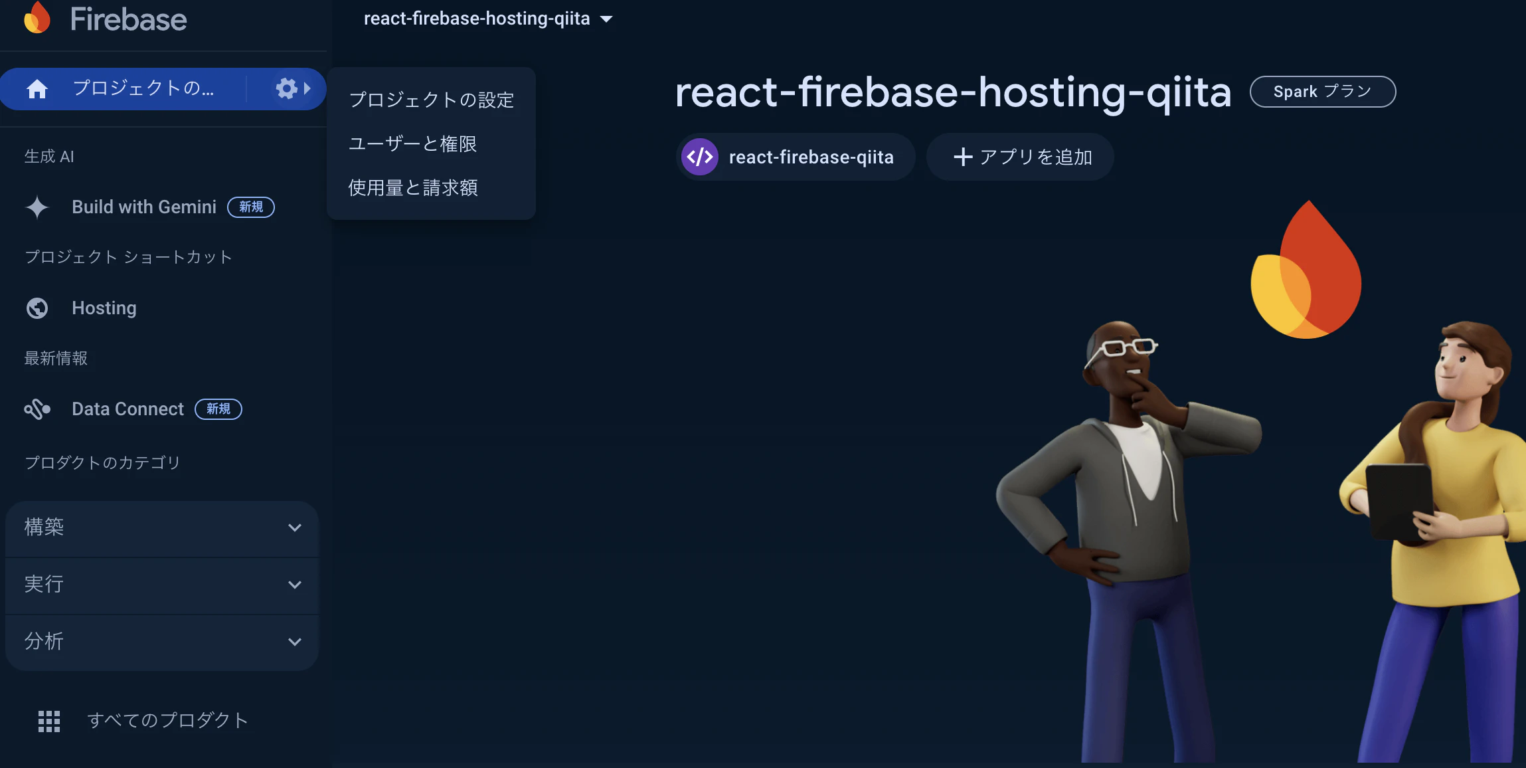
Task: Expand the 分析 category
Action: pyautogui.click(x=162, y=642)
